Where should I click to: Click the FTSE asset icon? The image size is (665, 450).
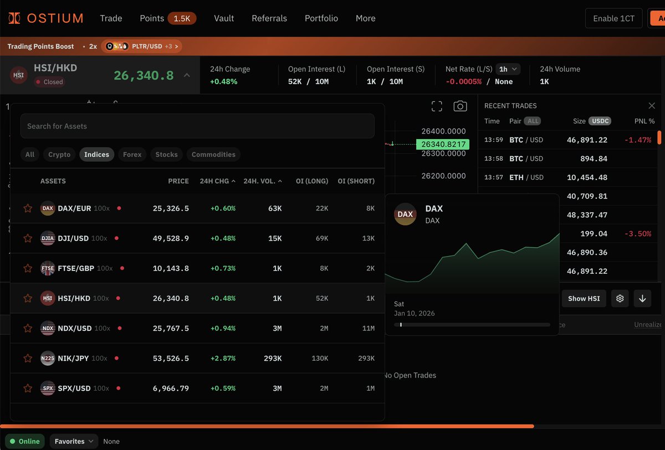(x=48, y=268)
